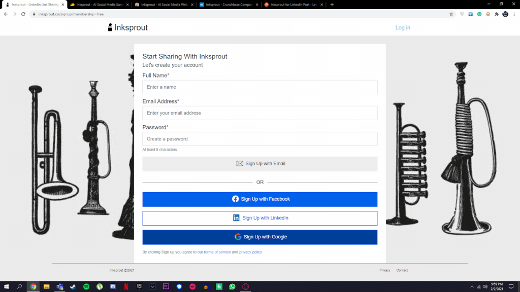
Task: Open Adobe Premiere Pro from taskbar
Action: pyautogui.click(x=166, y=287)
